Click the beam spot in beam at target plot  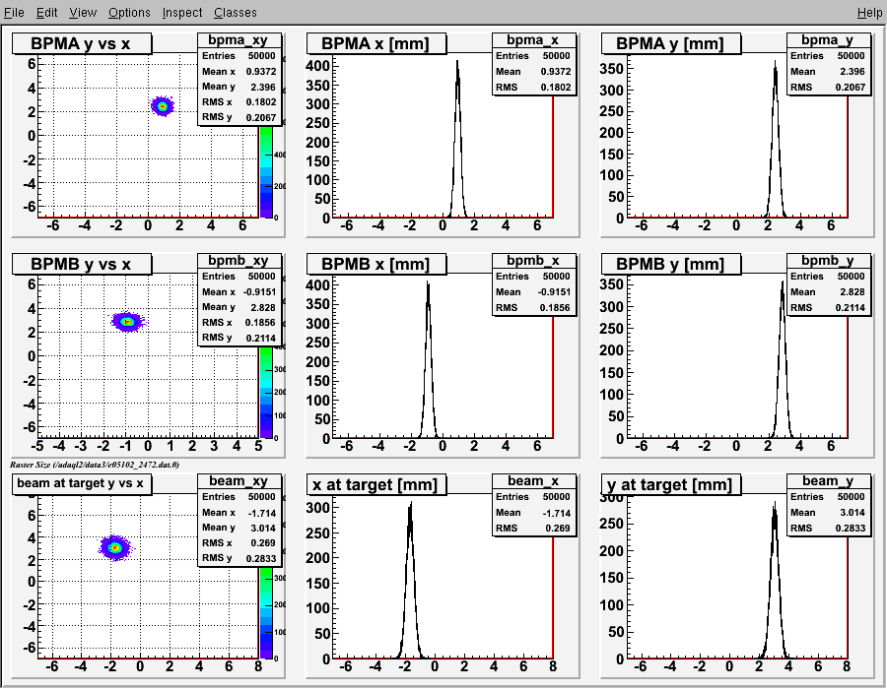(x=115, y=547)
